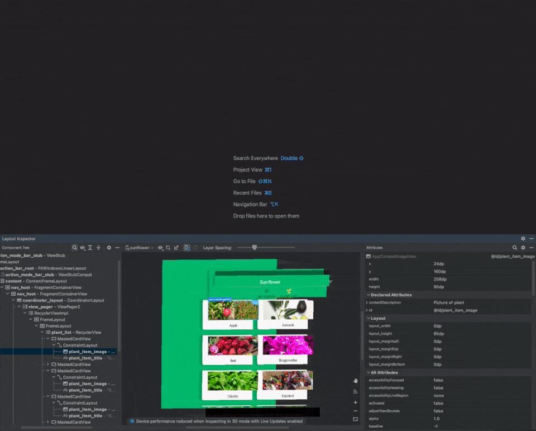
Task: Expand the contentDescription attribute row
Action: 367,302
